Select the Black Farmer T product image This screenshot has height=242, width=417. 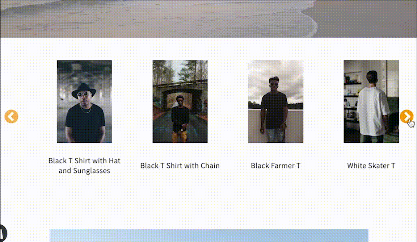(x=275, y=101)
